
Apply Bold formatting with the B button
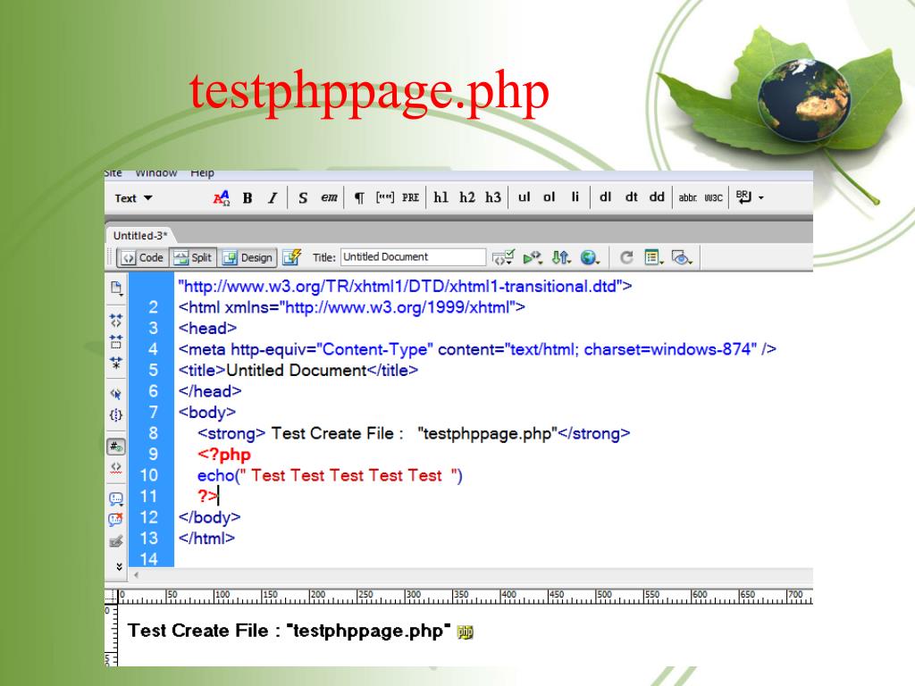tap(248, 198)
